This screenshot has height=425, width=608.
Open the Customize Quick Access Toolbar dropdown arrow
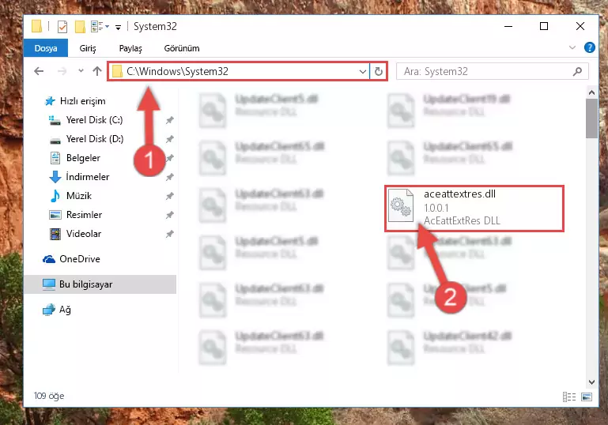pyautogui.click(x=118, y=27)
